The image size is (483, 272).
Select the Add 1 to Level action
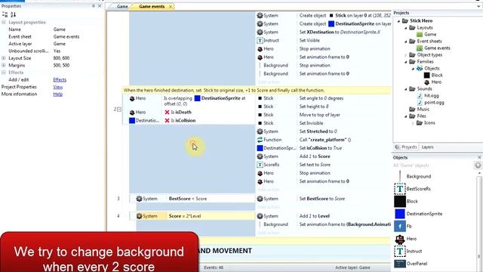314,216
